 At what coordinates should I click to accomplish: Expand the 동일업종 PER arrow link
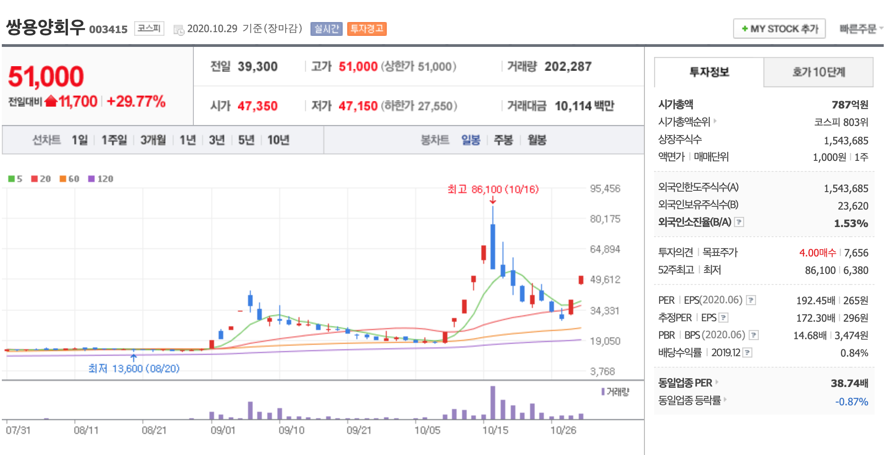(x=717, y=382)
